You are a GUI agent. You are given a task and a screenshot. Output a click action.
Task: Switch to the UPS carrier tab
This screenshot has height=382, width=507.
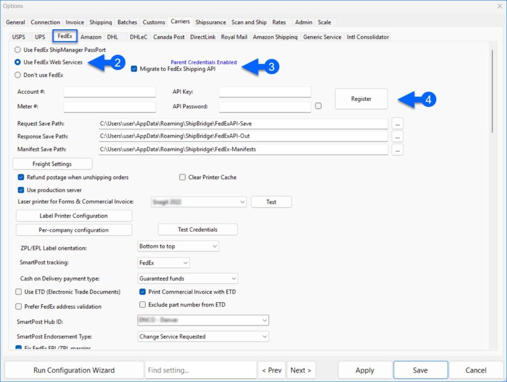[40, 36]
